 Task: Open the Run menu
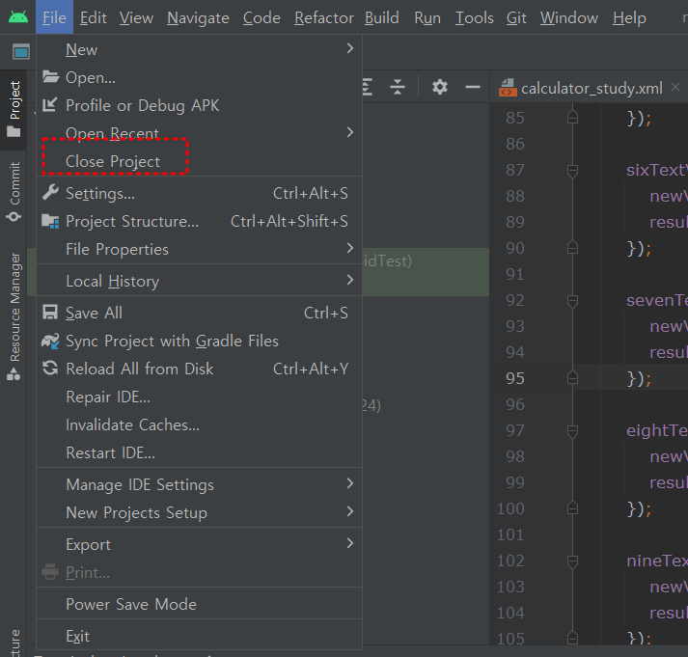pos(427,18)
